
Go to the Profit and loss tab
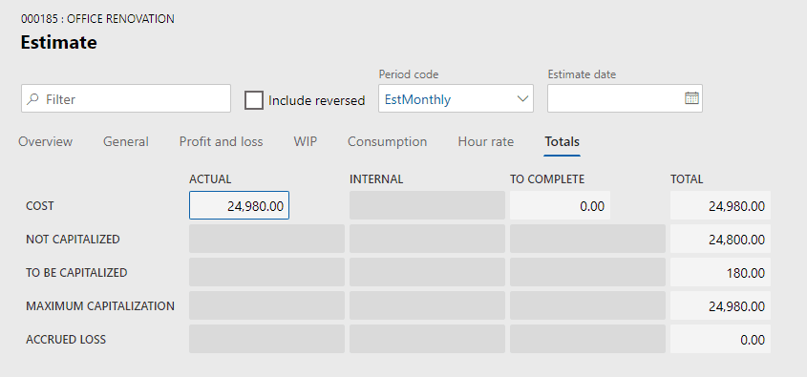coord(221,141)
